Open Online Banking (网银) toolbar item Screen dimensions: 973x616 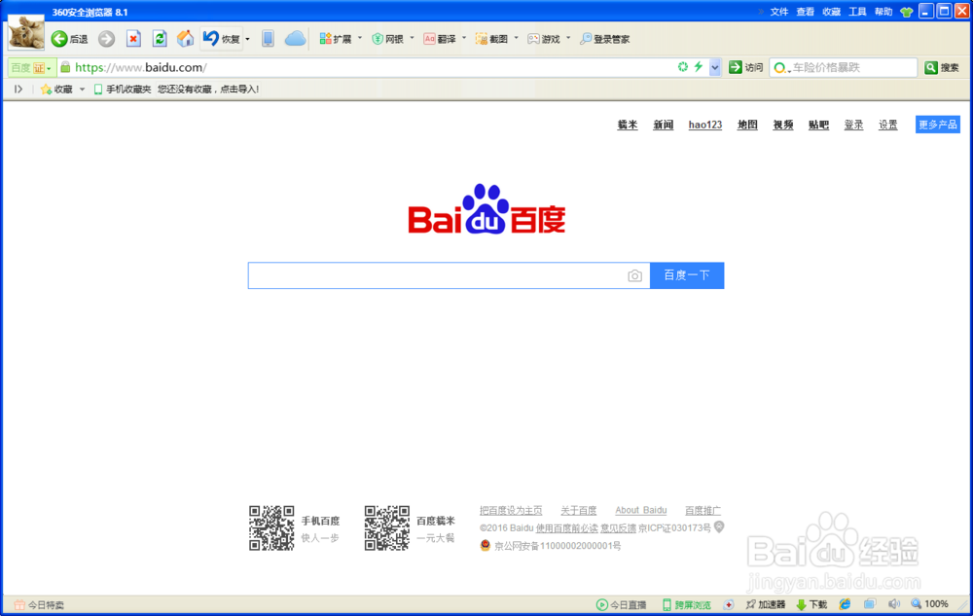coord(387,39)
